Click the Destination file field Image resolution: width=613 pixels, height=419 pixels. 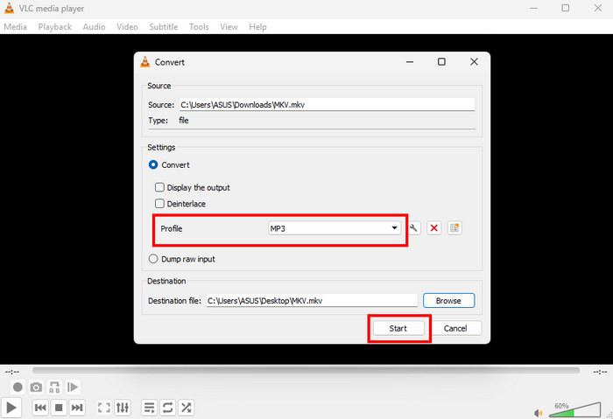click(x=312, y=301)
